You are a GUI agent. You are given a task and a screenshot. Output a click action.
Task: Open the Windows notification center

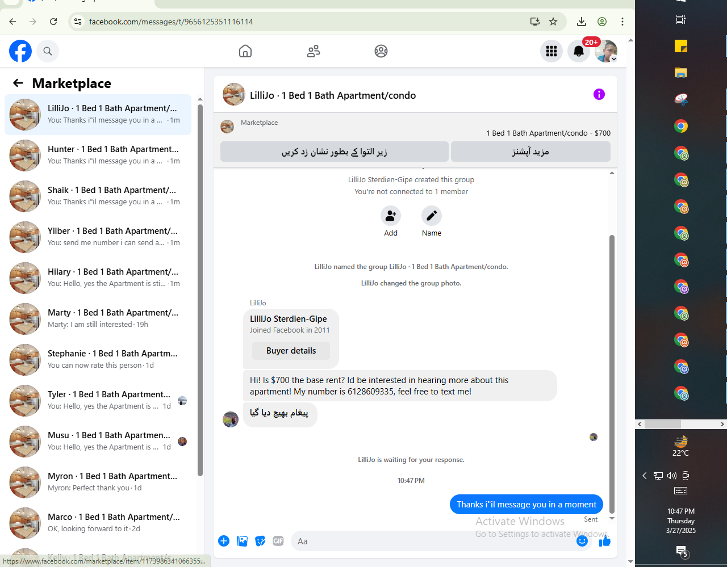[x=682, y=551]
